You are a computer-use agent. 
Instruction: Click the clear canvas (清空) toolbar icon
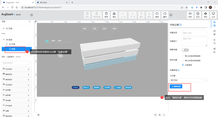tap(114, 15)
